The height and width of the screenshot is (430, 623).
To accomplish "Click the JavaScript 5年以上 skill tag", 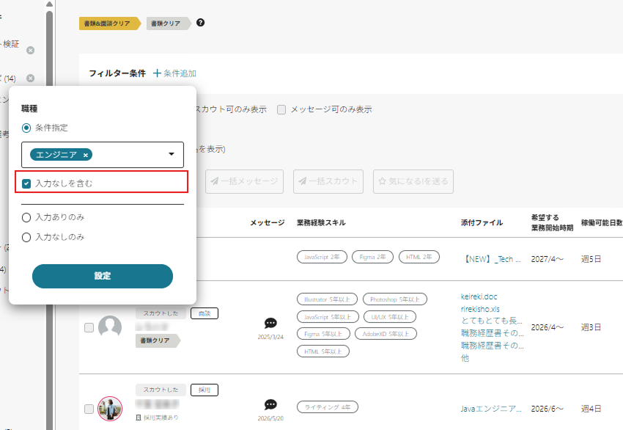I will click(x=328, y=317).
